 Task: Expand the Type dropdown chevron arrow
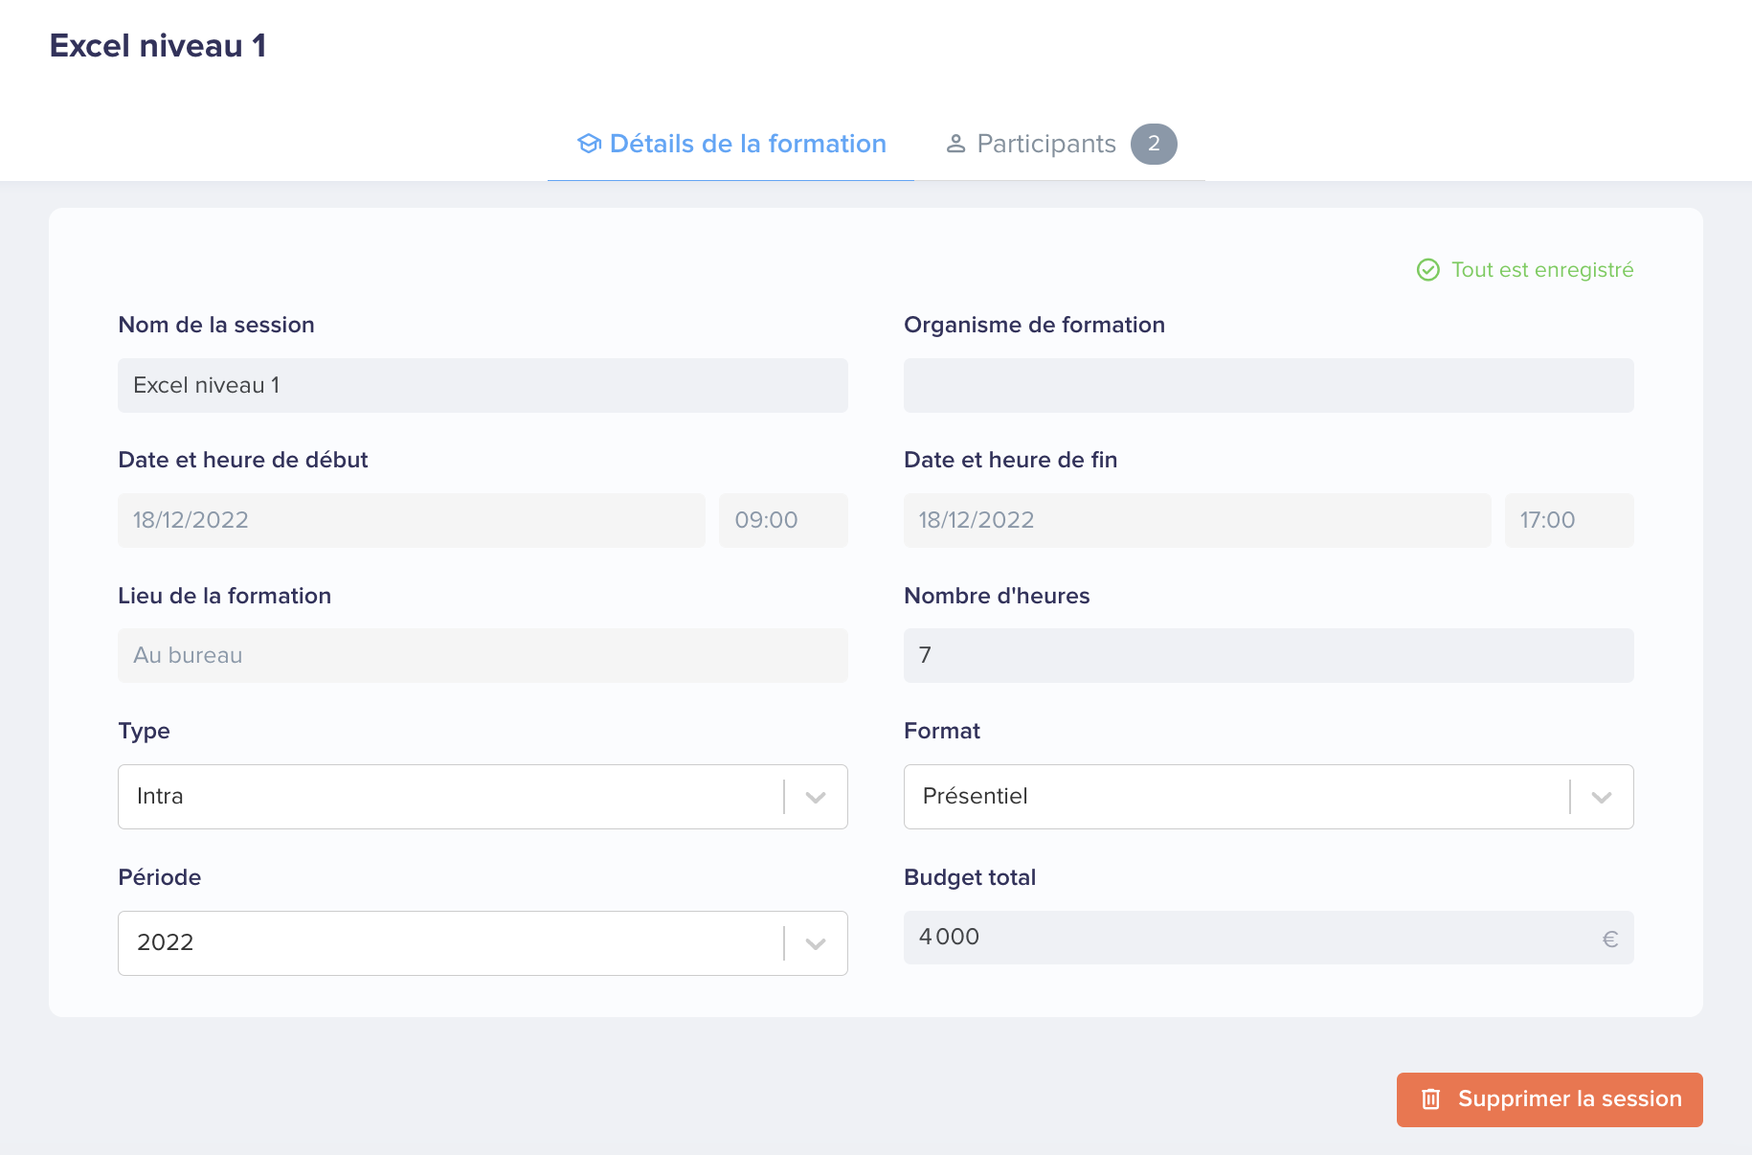816,797
